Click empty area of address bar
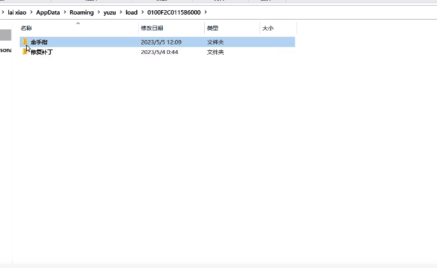Image resolution: width=437 pixels, height=268 pixels. 318,12
